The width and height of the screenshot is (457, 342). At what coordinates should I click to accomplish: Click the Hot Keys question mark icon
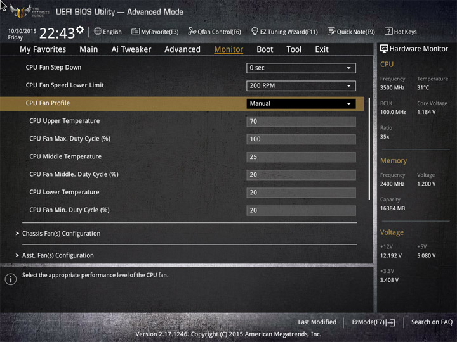pos(388,31)
